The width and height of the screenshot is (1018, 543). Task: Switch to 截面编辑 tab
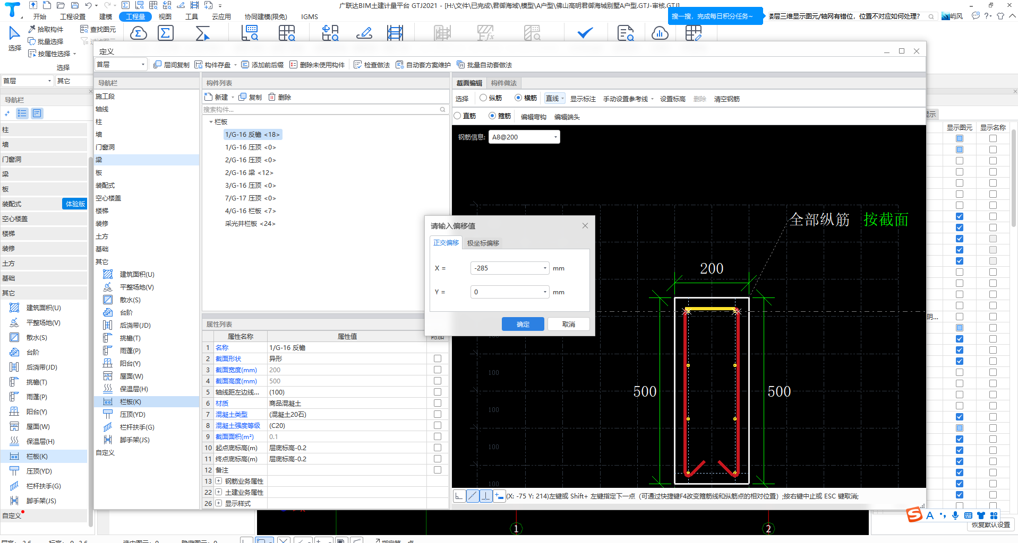tap(469, 83)
